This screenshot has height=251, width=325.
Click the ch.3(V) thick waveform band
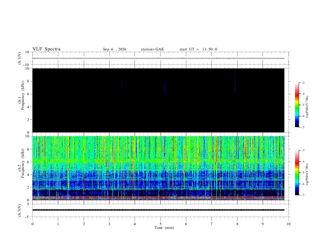pyautogui.click(x=158, y=210)
